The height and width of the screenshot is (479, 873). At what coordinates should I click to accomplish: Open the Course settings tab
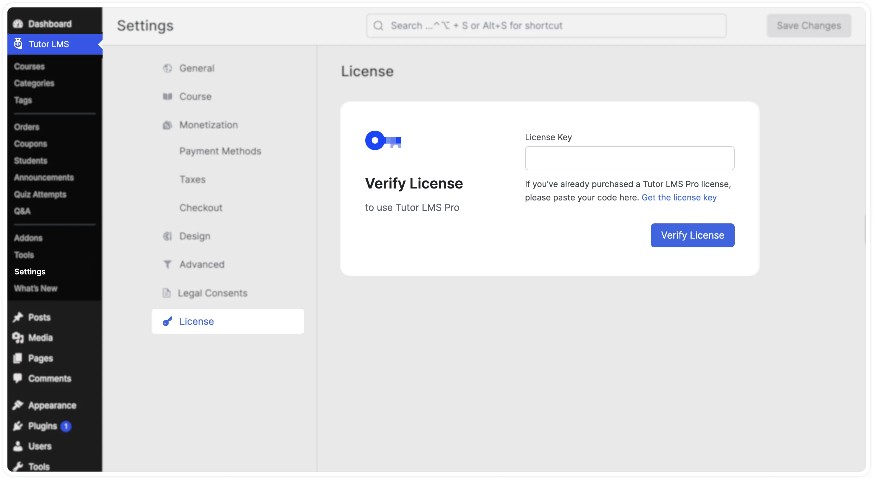228,96
